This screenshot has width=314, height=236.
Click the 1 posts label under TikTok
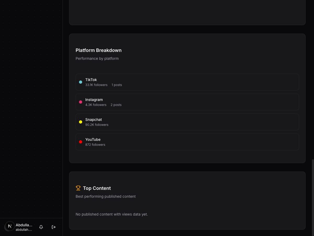click(117, 85)
